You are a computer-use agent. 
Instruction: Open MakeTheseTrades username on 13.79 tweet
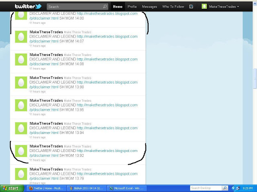(x=46, y=169)
